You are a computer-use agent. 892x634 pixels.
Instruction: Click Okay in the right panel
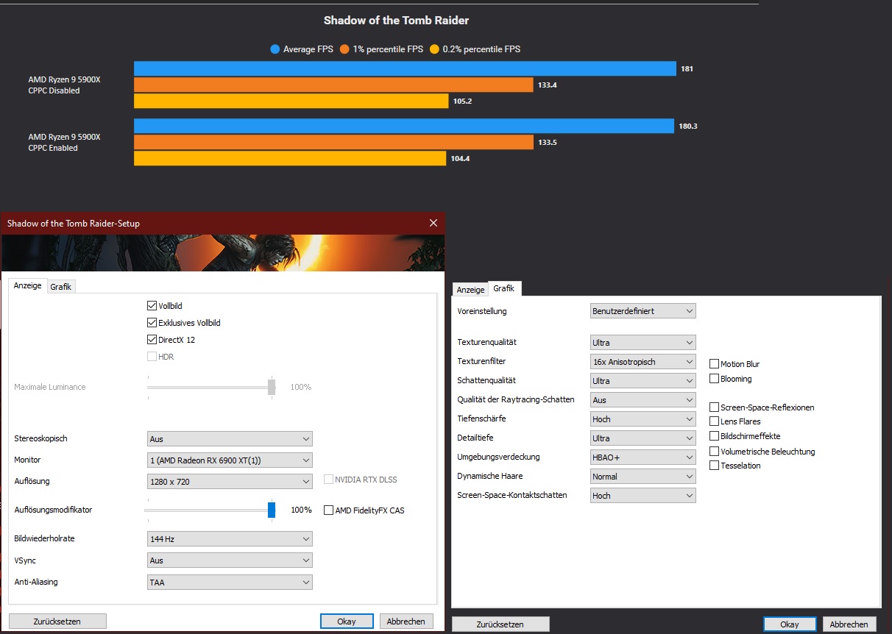click(x=790, y=624)
